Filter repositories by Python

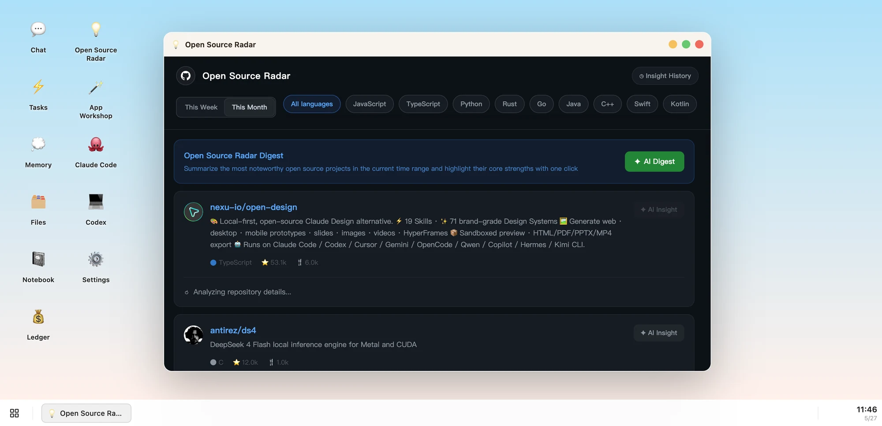(x=471, y=104)
